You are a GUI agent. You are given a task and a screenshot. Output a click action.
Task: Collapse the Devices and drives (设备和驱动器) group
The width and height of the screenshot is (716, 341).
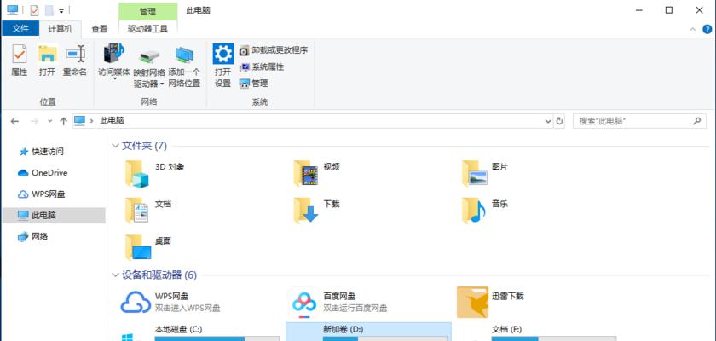pos(115,275)
